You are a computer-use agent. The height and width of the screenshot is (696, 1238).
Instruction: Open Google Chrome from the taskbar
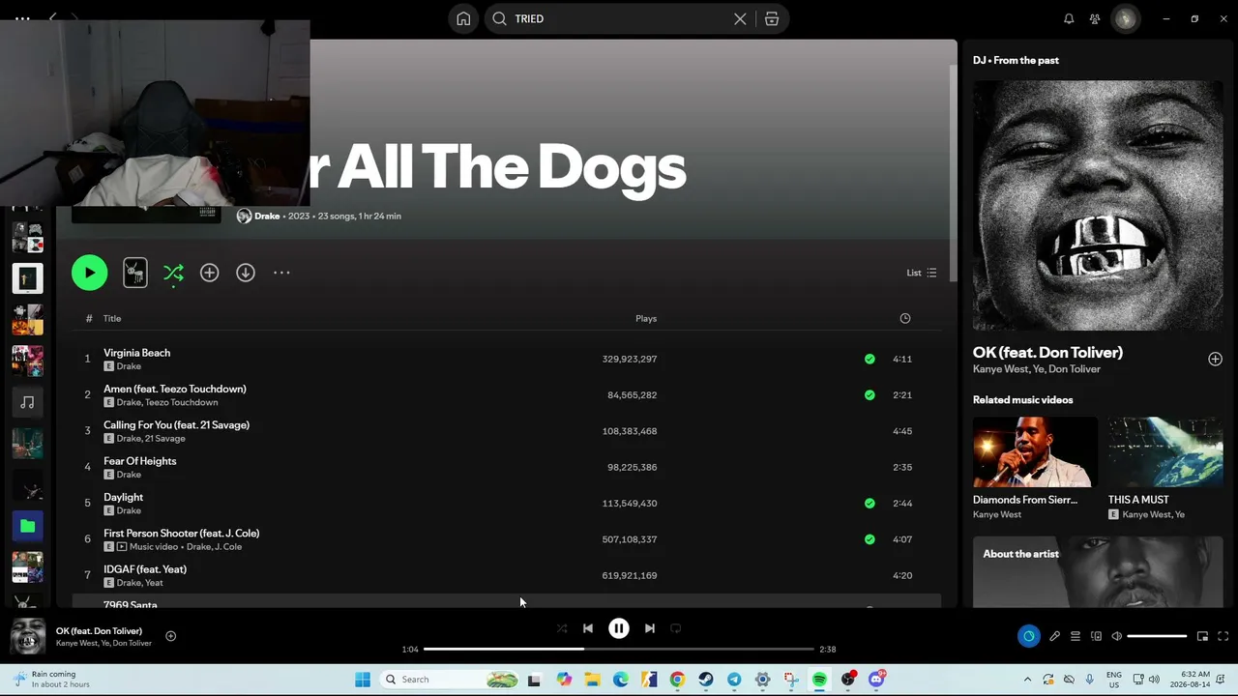(677, 680)
